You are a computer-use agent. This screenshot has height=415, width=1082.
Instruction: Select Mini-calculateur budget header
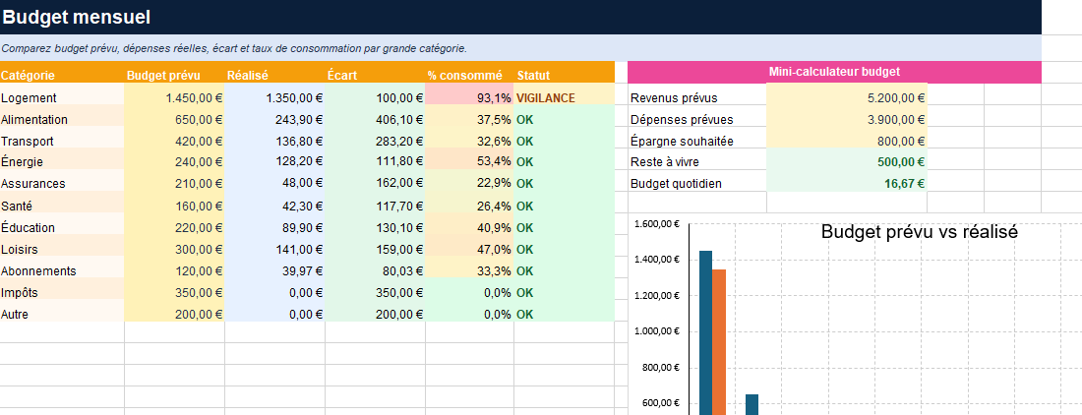pyautogui.click(x=834, y=72)
